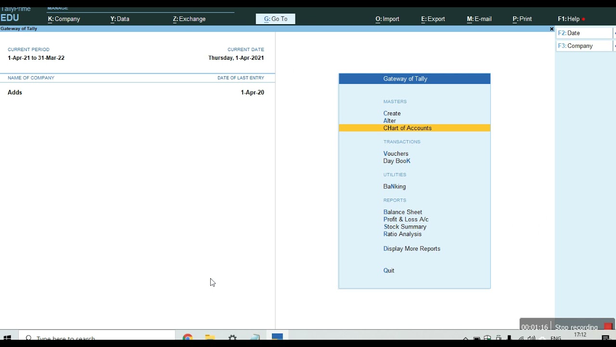Click the red Stop recording button

pyautogui.click(x=608, y=327)
